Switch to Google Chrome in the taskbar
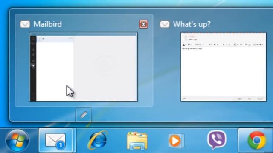Image resolution: width=273 pixels, height=153 pixels. coord(257,140)
